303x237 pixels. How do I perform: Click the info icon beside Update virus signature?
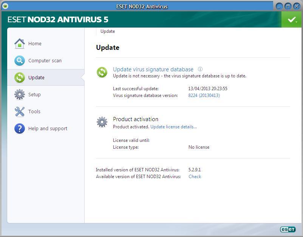[x=200, y=69]
